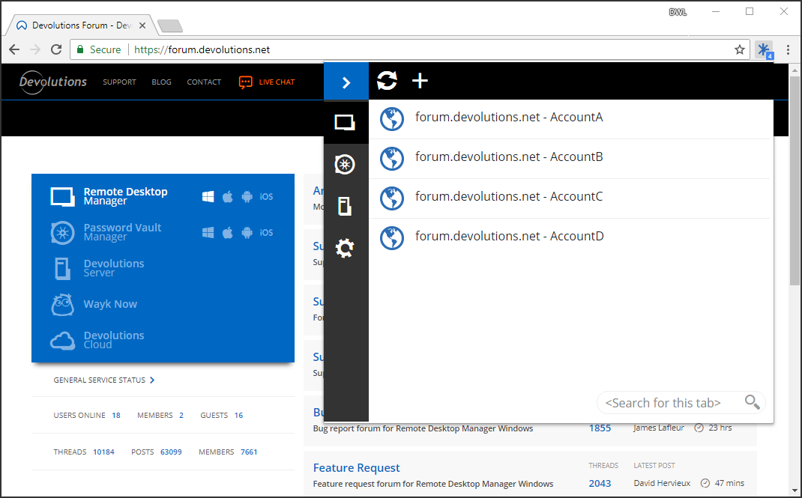Open the Chrome three-dot menu
The width and height of the screenshot is (802, 498).
click(x=789, y=49)
